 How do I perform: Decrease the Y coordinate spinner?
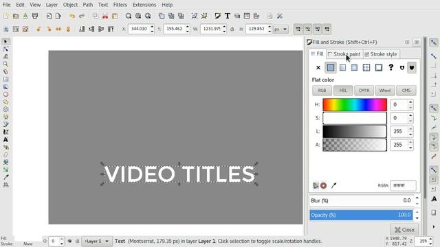point(187,31)
